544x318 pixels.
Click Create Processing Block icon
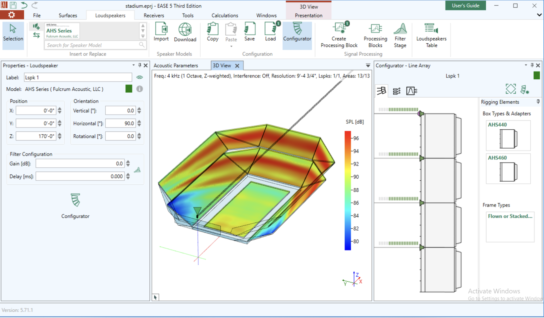339,35
